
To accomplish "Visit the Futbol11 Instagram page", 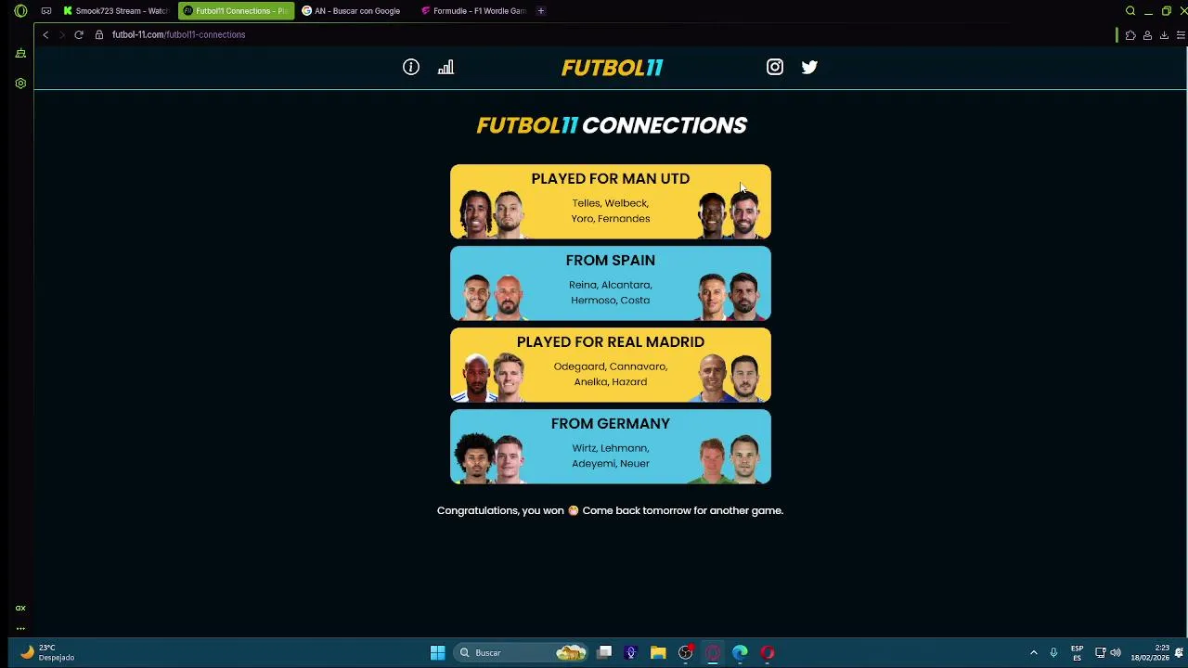I will coord(775,67).
